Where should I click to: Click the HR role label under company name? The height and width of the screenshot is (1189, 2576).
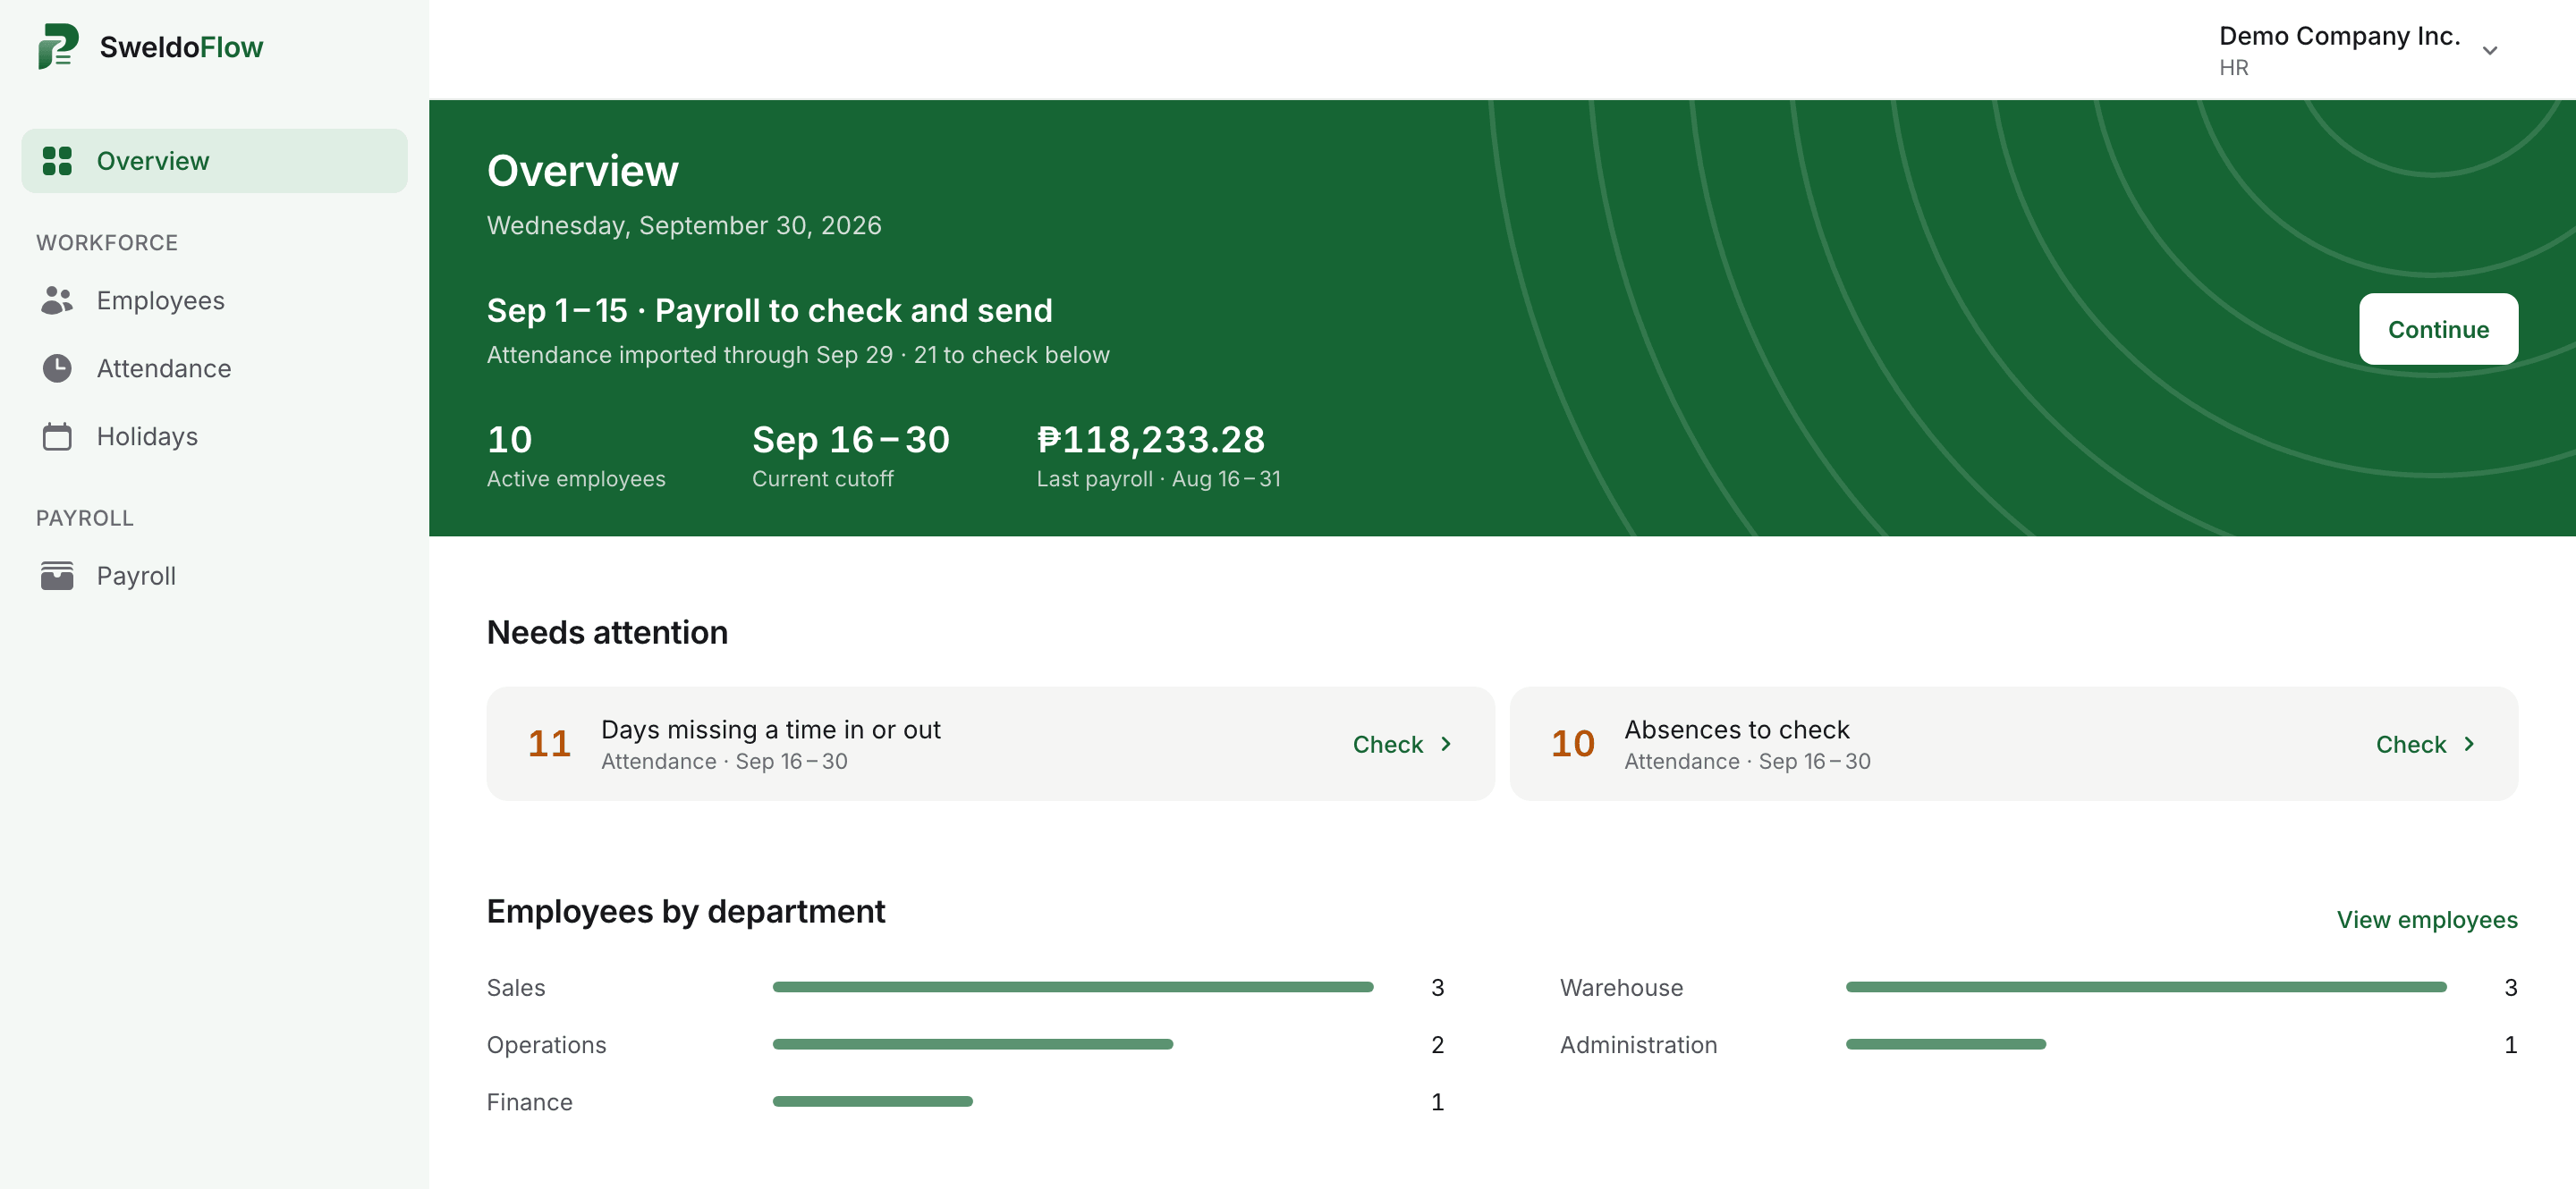[2233, 68]
